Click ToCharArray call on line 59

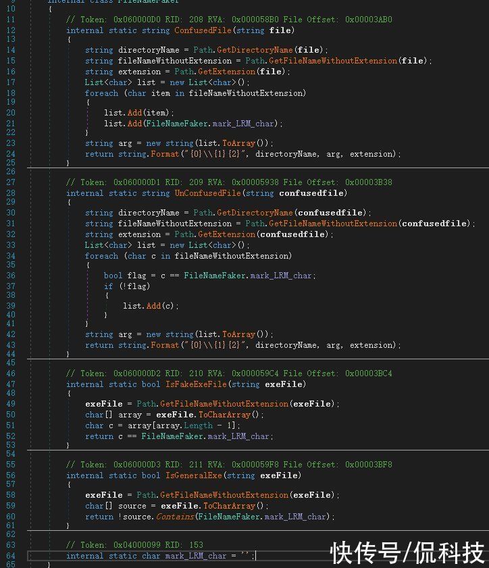229,506
